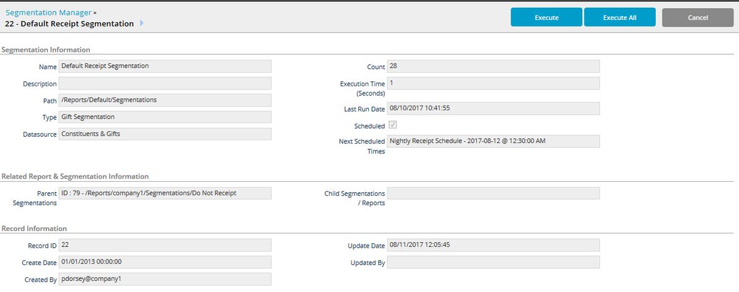Viewport: 739px width, 292px height.
Task: Click the Scheduled label text
Action: (x=369, y=126)
